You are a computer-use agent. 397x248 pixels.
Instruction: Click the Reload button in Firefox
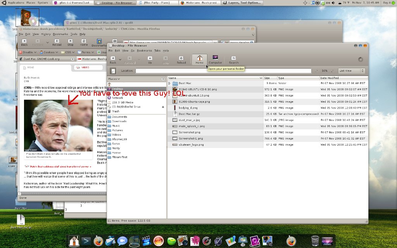click(x=57, y=43)
